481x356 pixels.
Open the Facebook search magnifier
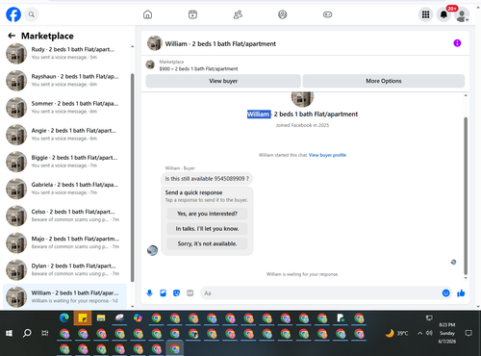point(32,14)
